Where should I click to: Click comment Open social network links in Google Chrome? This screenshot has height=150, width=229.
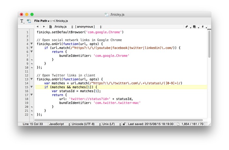79,40
